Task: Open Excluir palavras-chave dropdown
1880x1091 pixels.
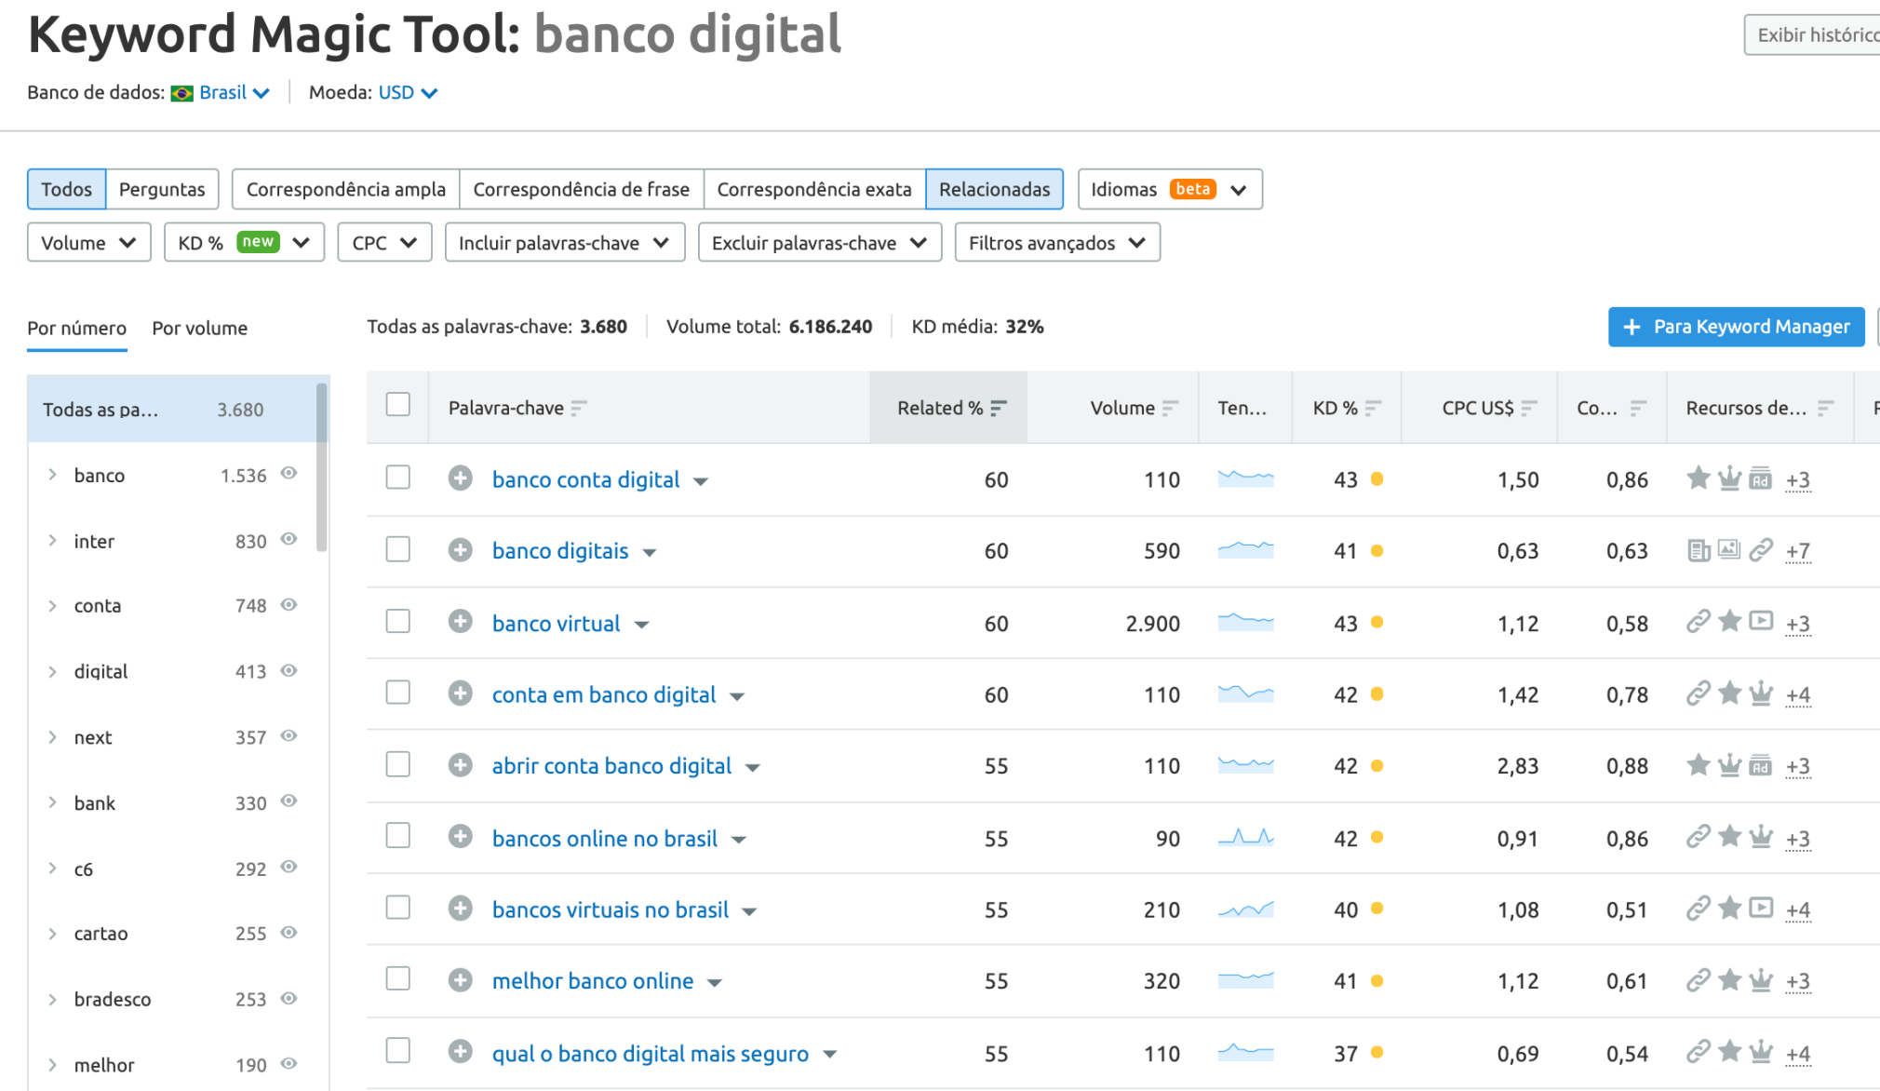Action: [x=820, y=242]
